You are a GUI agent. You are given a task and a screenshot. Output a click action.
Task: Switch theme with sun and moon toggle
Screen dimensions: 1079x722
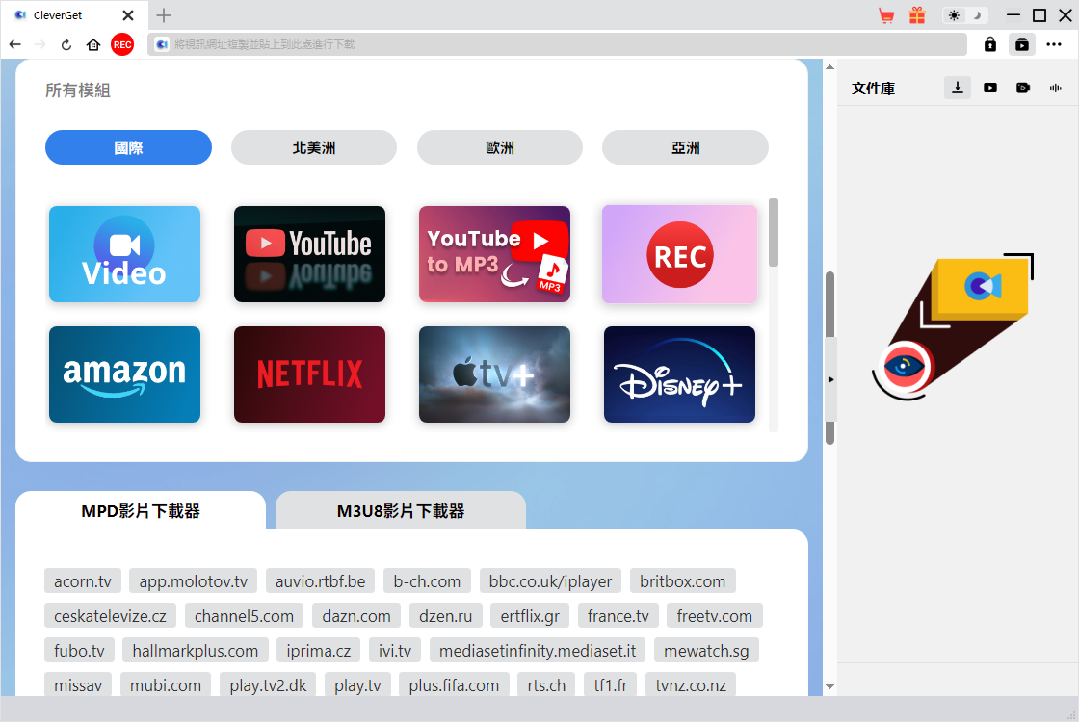pyautogui.click(x=964, y=15)
